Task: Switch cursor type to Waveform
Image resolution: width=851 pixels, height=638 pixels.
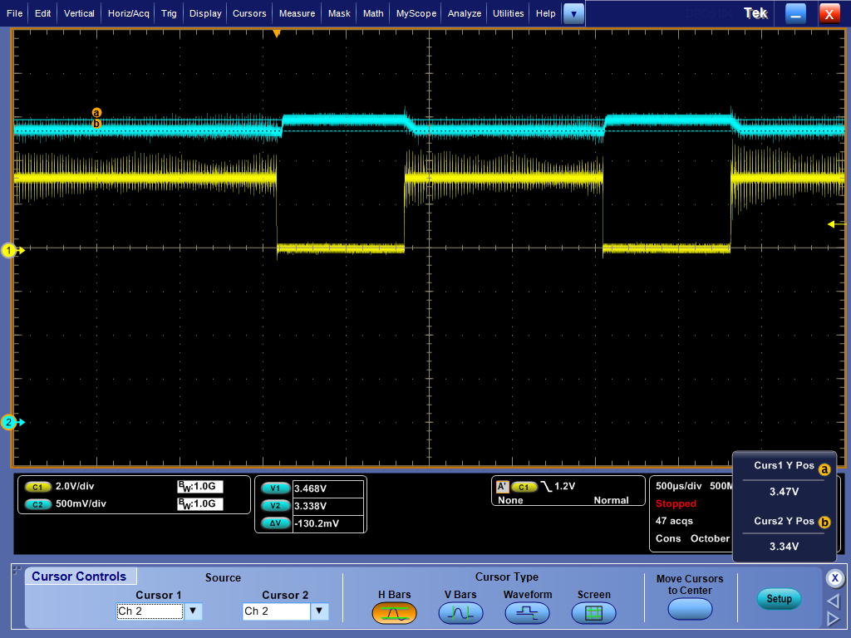Action: click(527, 613)
